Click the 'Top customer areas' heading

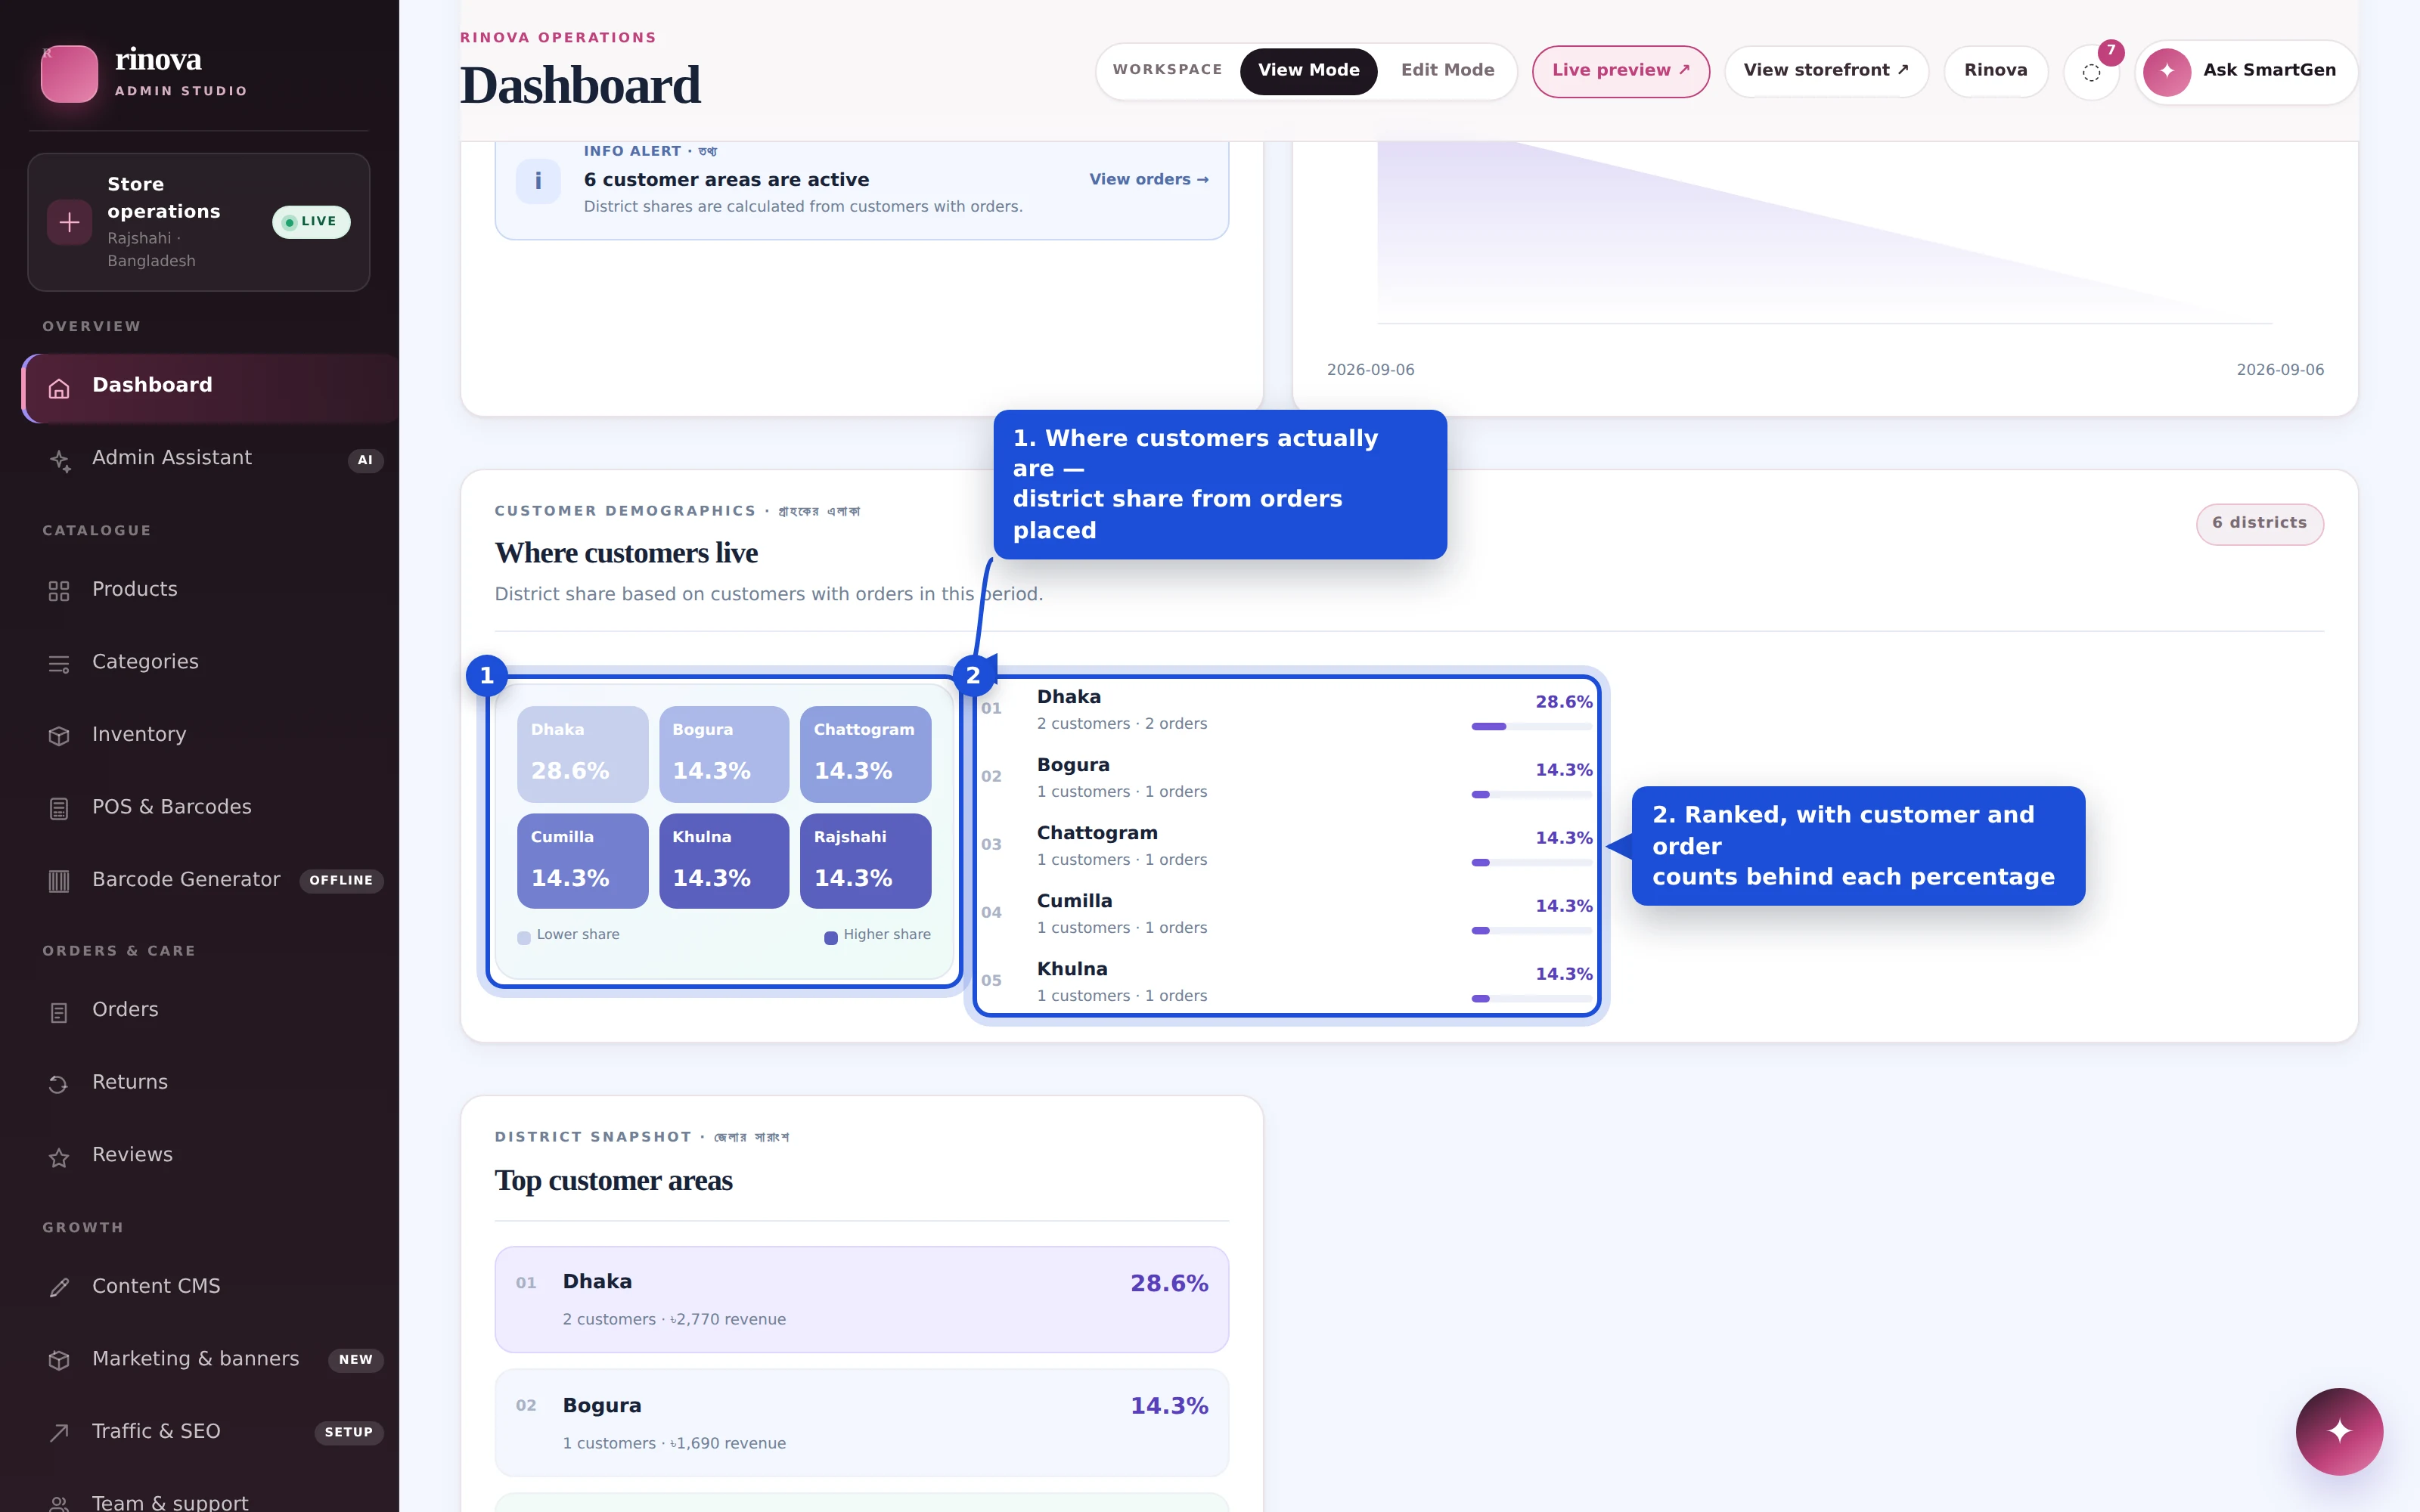613,1181
